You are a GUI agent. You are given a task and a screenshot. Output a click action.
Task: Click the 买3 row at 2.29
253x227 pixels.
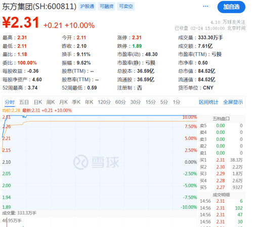click(221, 174)
